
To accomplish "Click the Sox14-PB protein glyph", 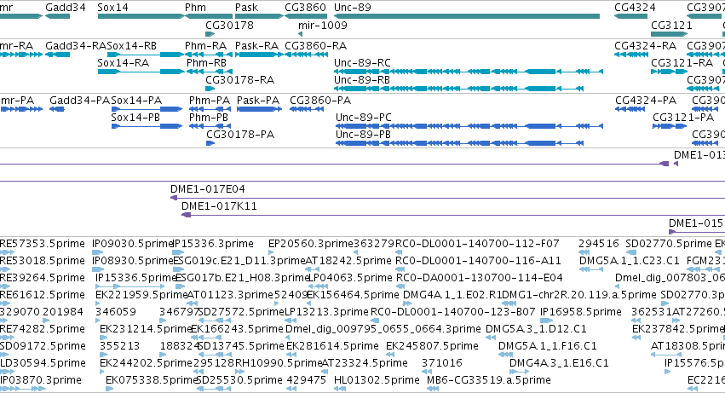I will click(x=147, y=126).
